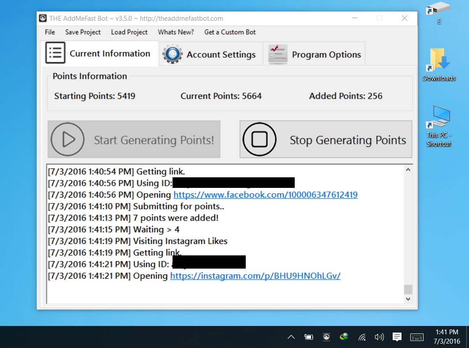Open the facebook.com link in log
The width and height of the screenshot is (469, 348).
[265, 195]
